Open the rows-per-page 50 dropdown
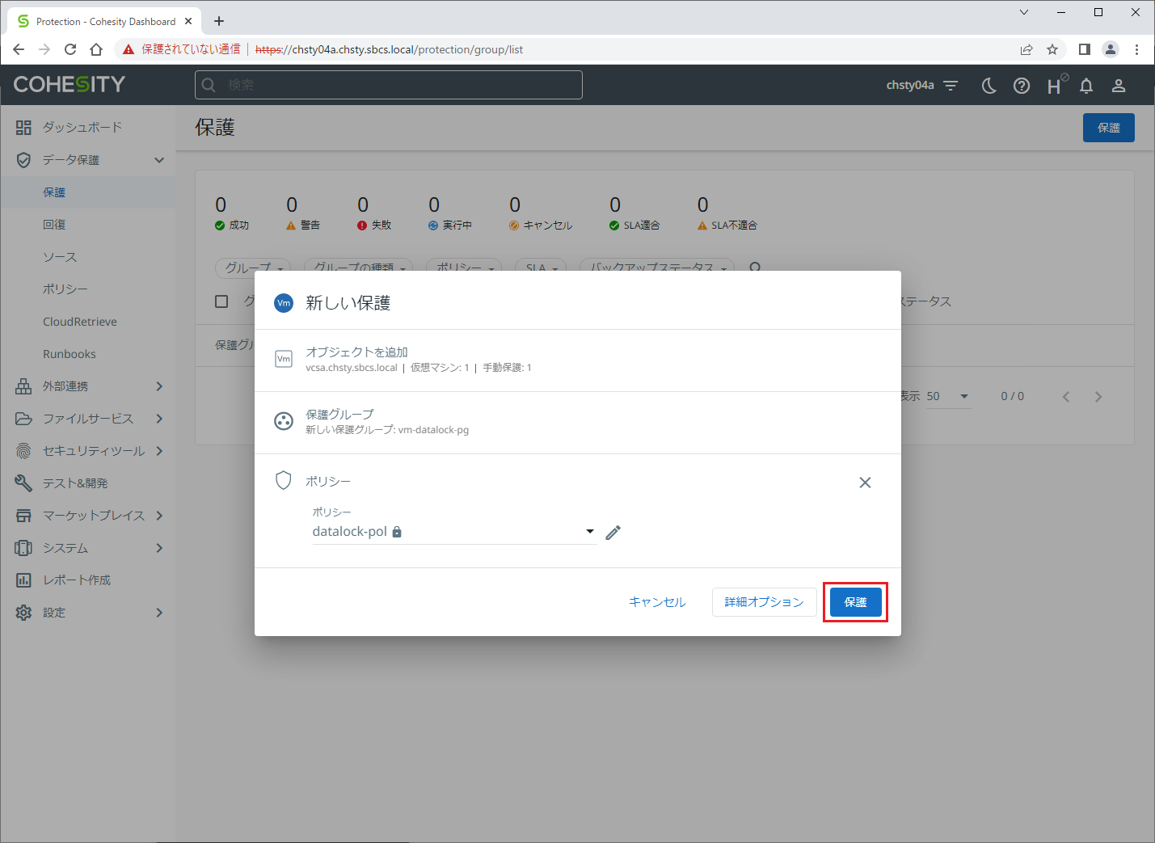The width and height of the screenshot is (1155, 843). [x=947, y=396]
